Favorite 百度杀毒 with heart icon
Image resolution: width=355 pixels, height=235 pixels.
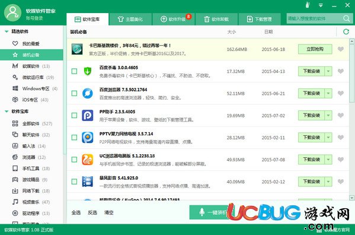pyautogui.click(x=341, y=71)
